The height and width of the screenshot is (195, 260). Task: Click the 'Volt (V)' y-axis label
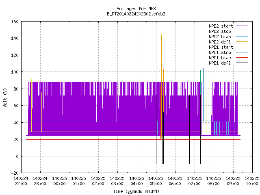[5, 97]
